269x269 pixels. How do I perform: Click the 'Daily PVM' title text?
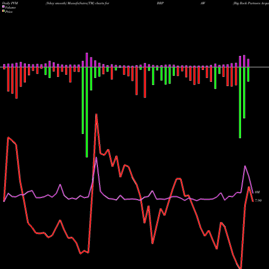10,3
